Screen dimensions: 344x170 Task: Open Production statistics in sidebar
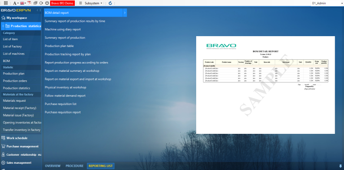pos(17,88)
